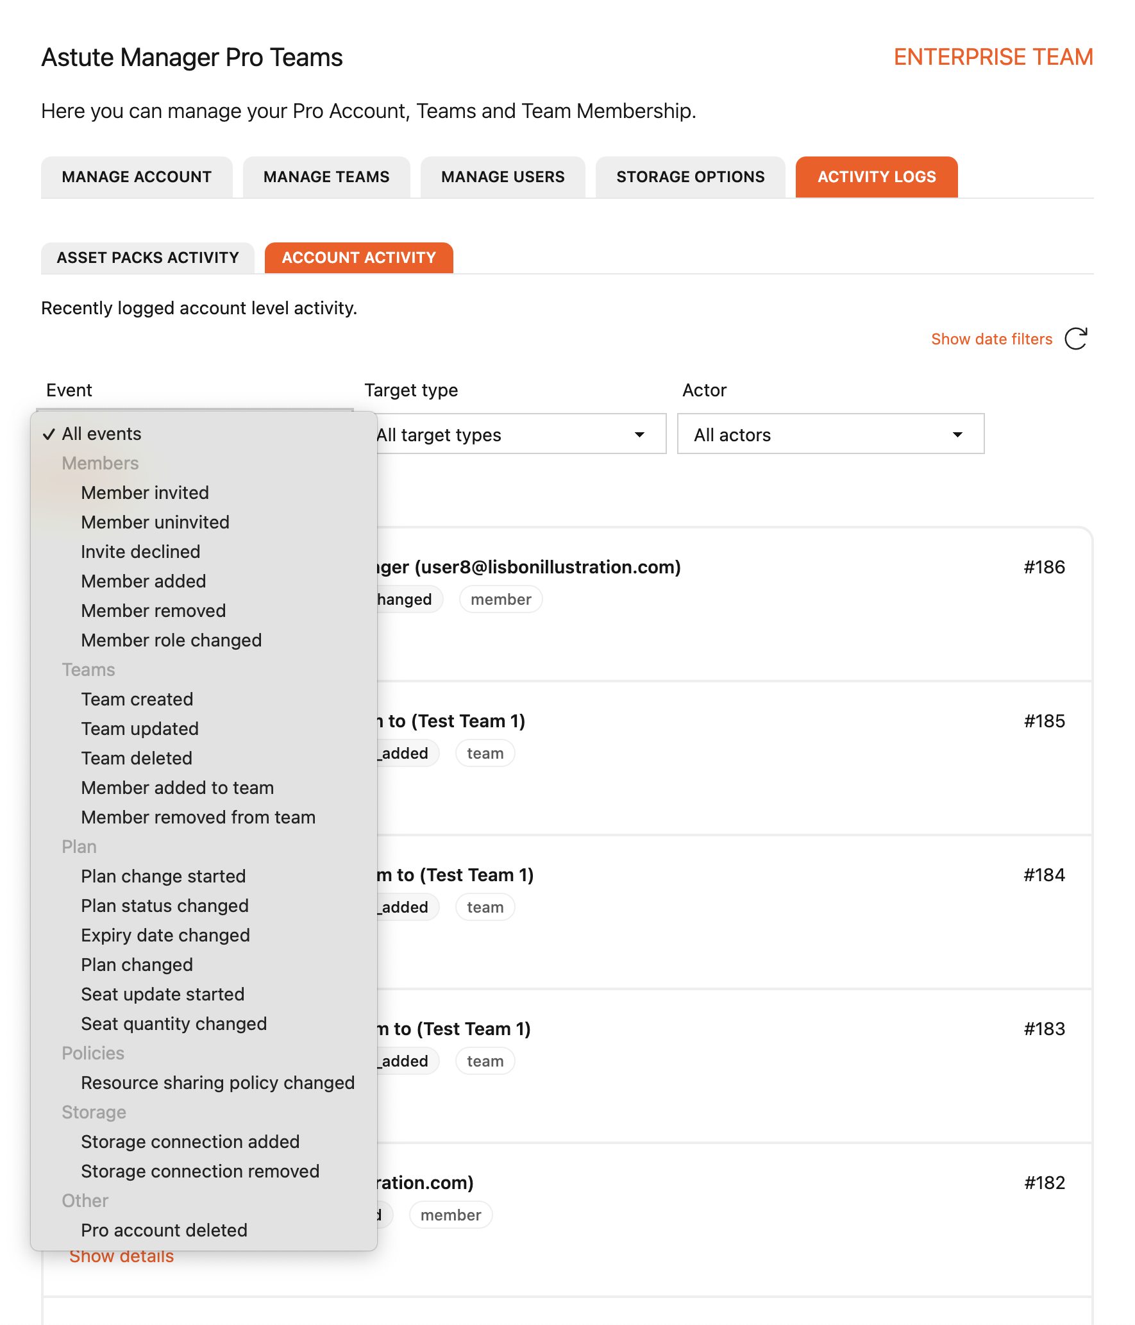Choose Member invited event filter
The image size is (1135, 1325).
pos(145,493)
